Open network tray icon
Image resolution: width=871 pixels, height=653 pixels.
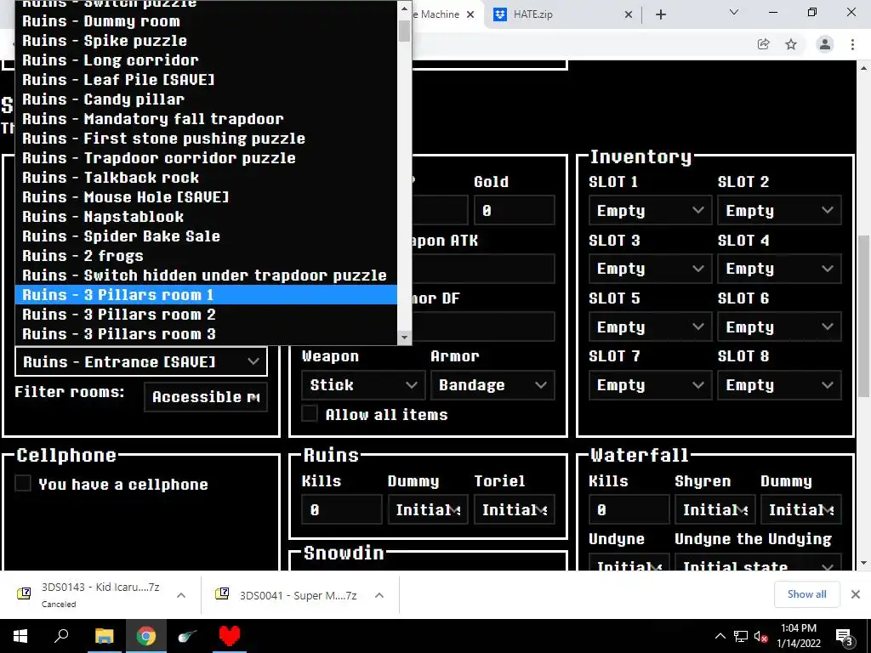[x=741, y=636]
